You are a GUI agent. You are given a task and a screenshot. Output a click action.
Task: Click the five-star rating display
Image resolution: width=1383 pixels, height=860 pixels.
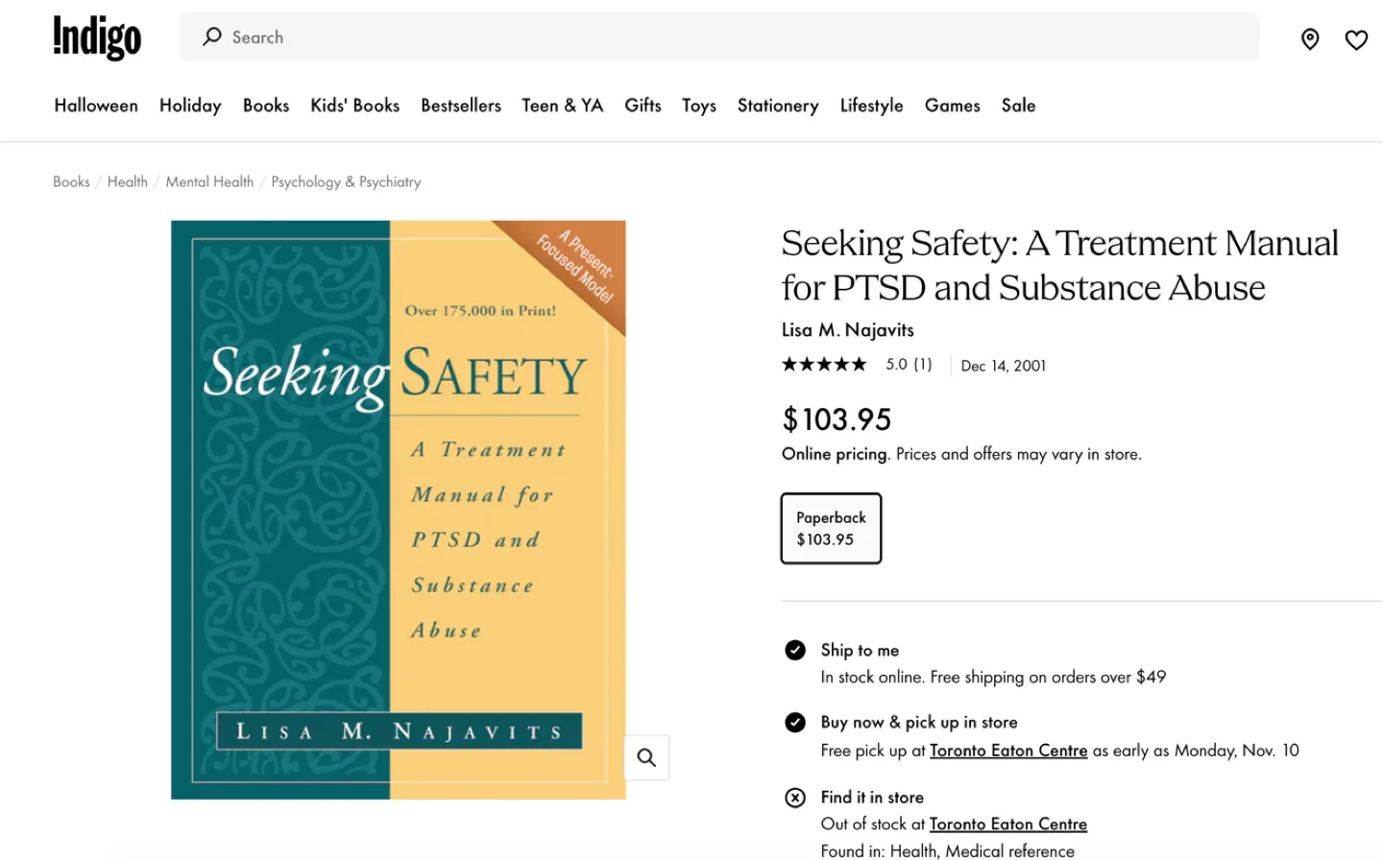823,364
